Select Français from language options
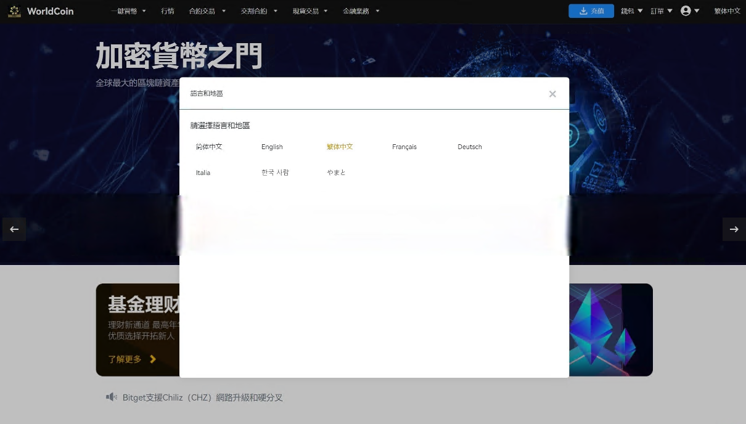 [404, 147]
